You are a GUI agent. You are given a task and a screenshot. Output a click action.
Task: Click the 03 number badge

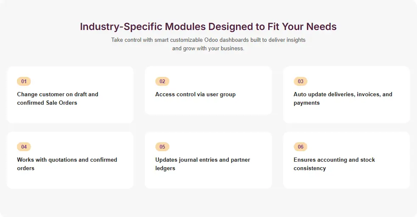click(300, 81)
